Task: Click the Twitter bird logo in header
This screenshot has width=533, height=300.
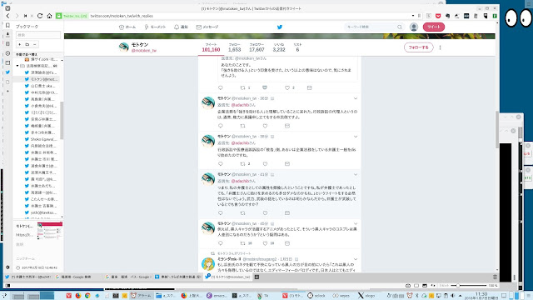Action: [280, 27]
